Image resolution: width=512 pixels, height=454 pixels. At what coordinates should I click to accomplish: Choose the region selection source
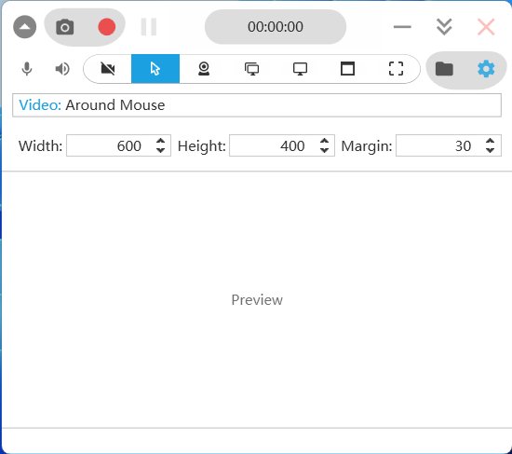pyautogui.click(x=396, y=69)
